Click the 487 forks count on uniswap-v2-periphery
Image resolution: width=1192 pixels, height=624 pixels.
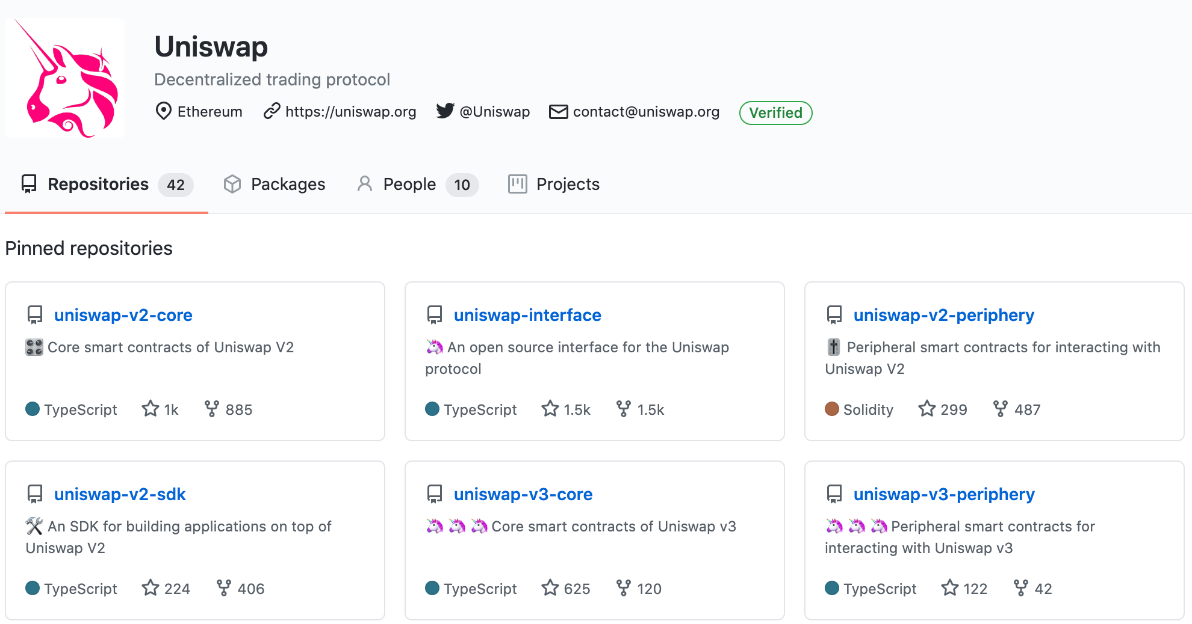pos(1027,410)
